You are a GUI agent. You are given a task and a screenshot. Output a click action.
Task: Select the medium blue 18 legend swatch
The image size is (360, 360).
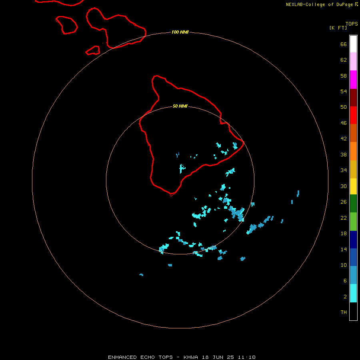pyautogui.click(x=353, y=257)
